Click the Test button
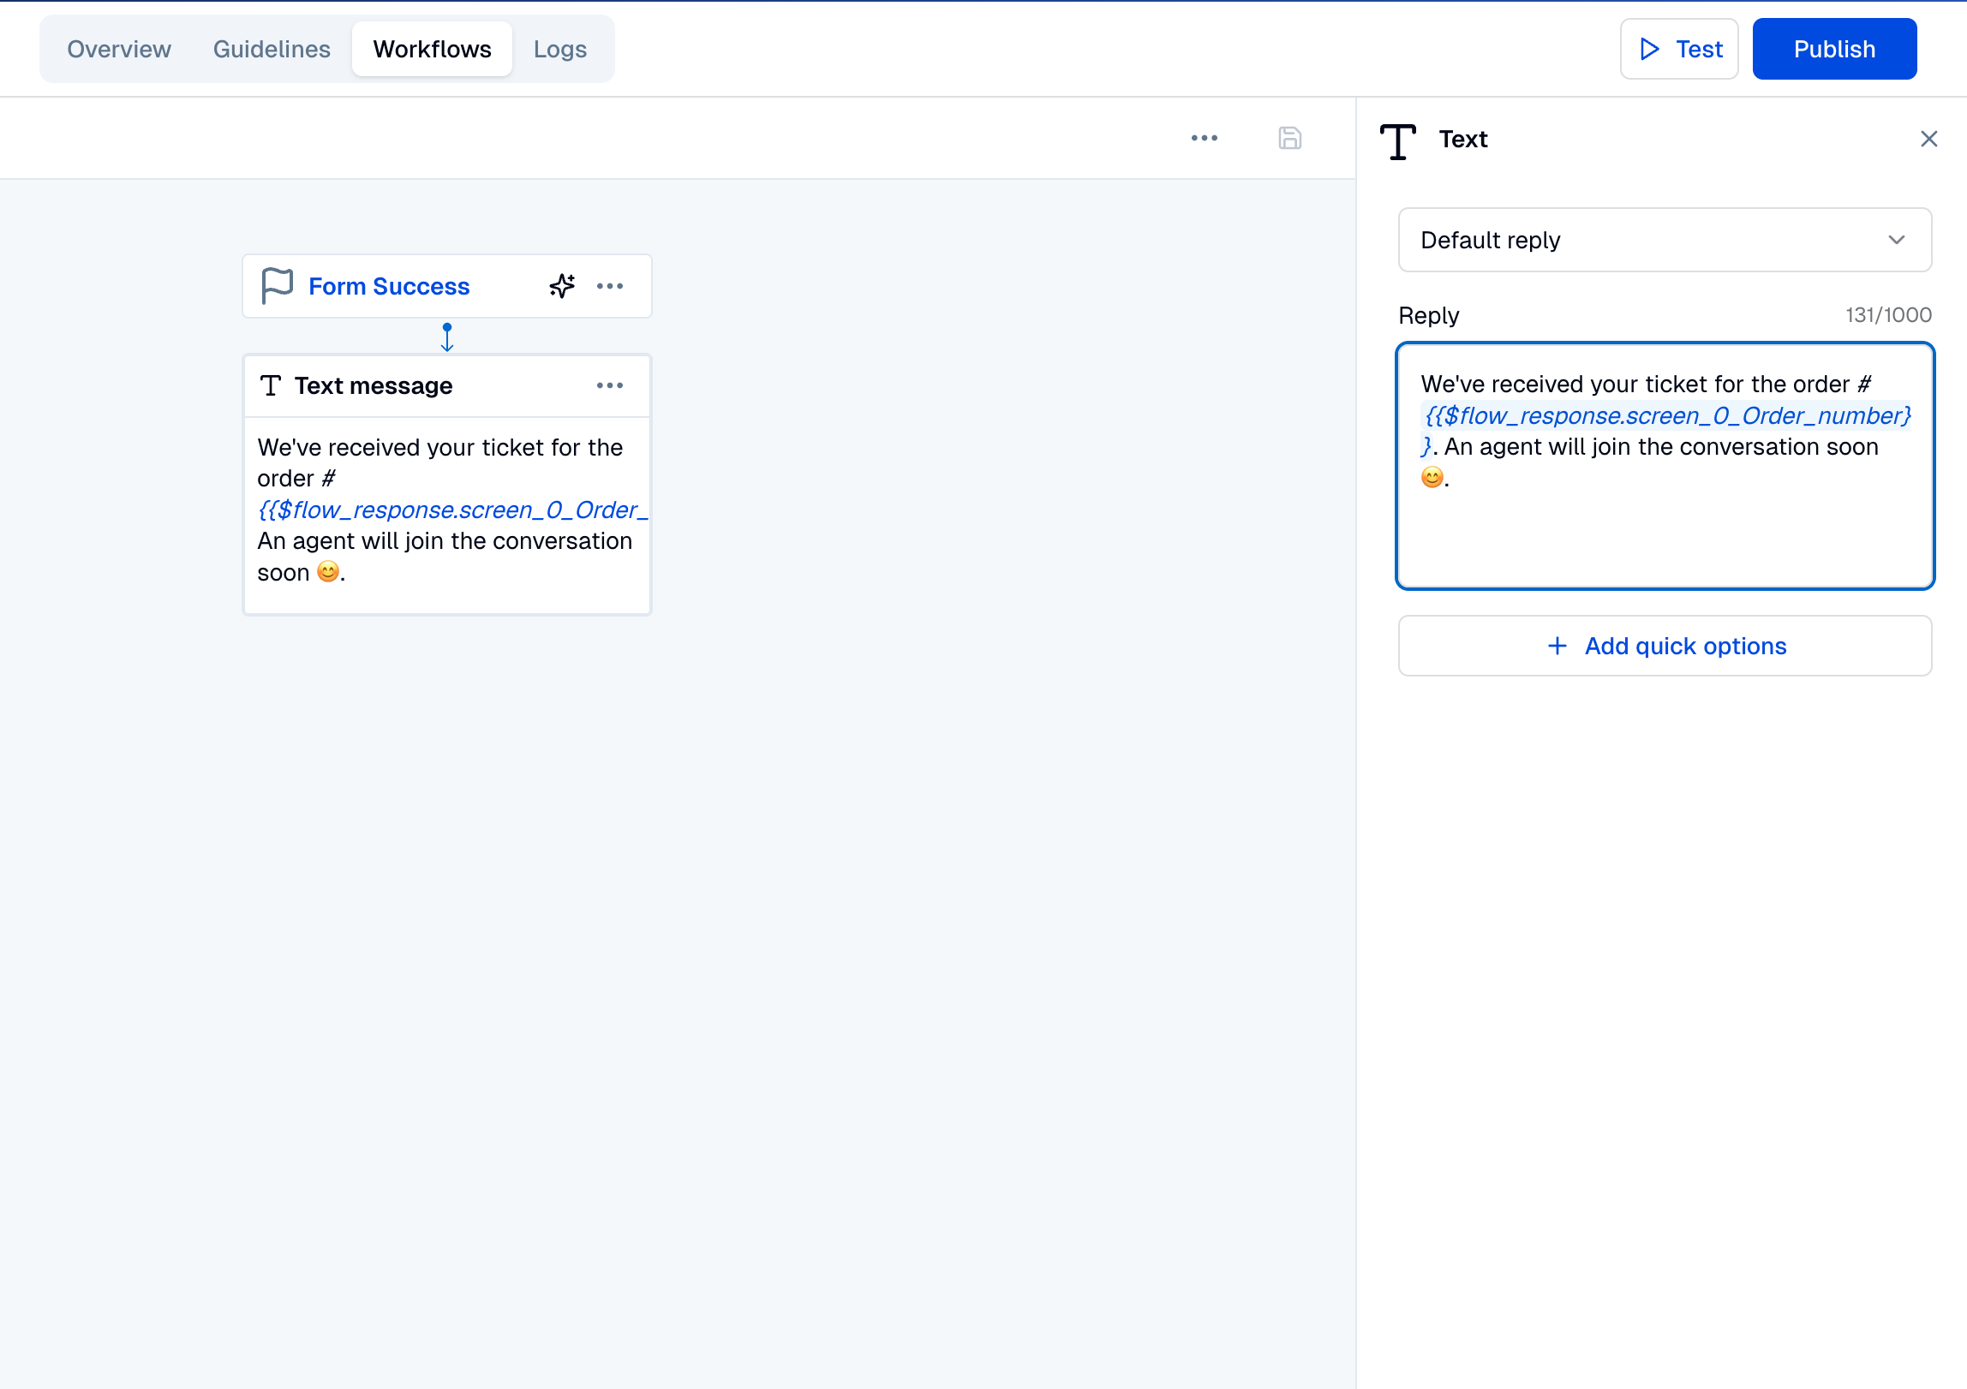 [x=1679, y=50]
